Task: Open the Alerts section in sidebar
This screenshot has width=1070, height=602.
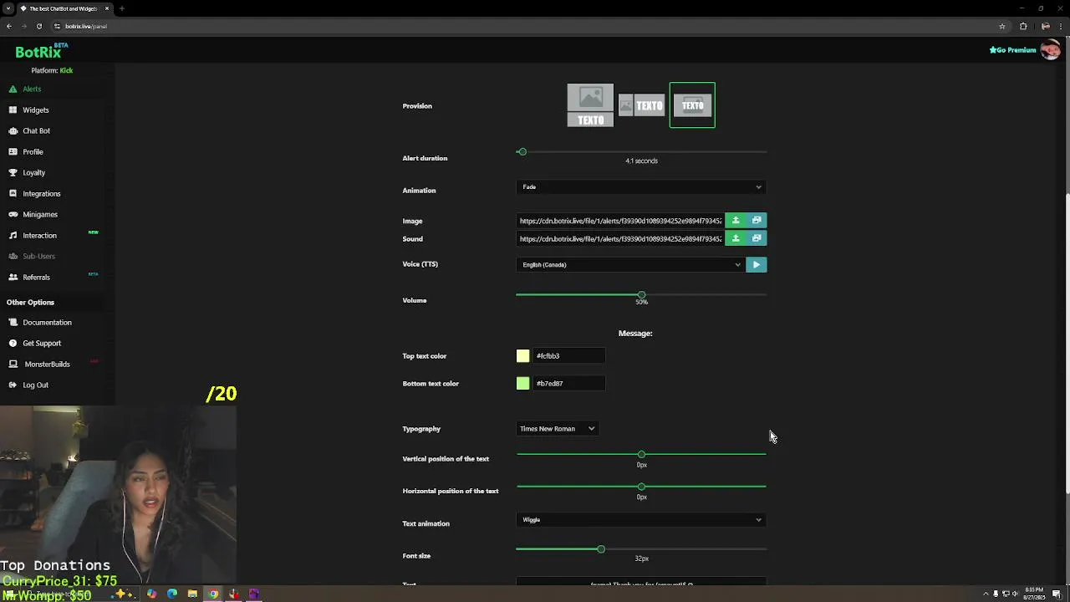Action: click(32, 89)
